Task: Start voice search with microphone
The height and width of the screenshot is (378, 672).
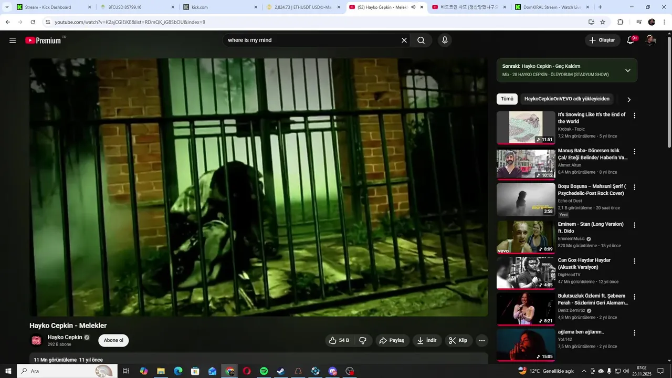Action: pos(445,40)
